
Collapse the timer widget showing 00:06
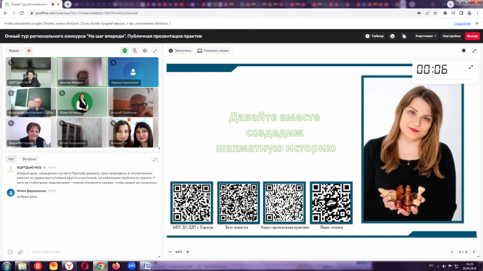[471, 67]
